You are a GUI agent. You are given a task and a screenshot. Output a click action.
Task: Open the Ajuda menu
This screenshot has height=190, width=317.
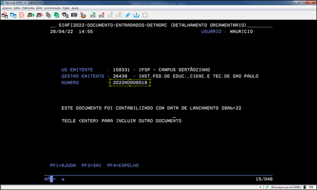75,8
